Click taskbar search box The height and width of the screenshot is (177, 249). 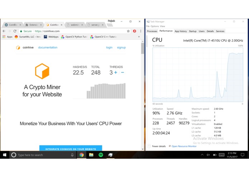coord(43,155)
